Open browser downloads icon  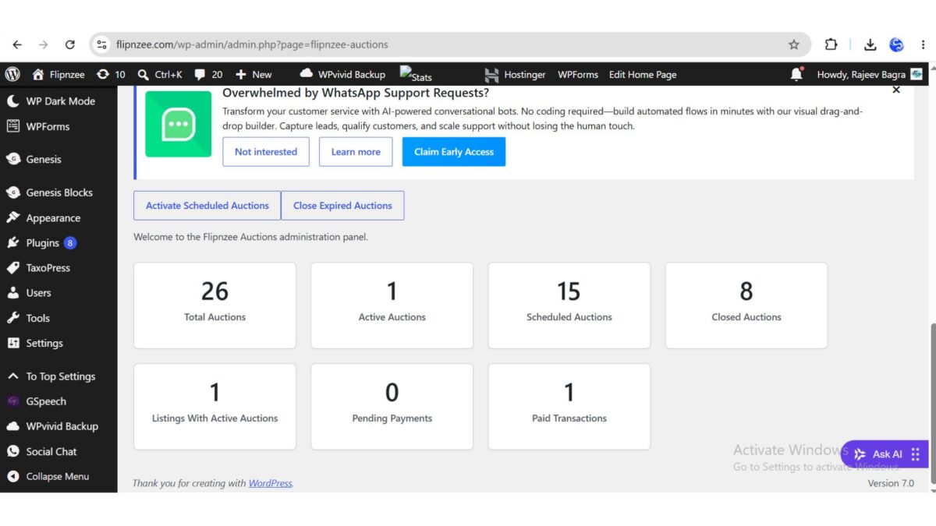pos(870,44)
